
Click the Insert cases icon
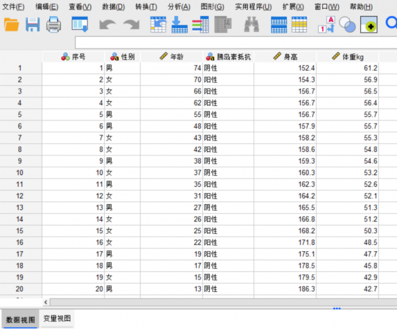pyautogui.click(x=279, y=25)
